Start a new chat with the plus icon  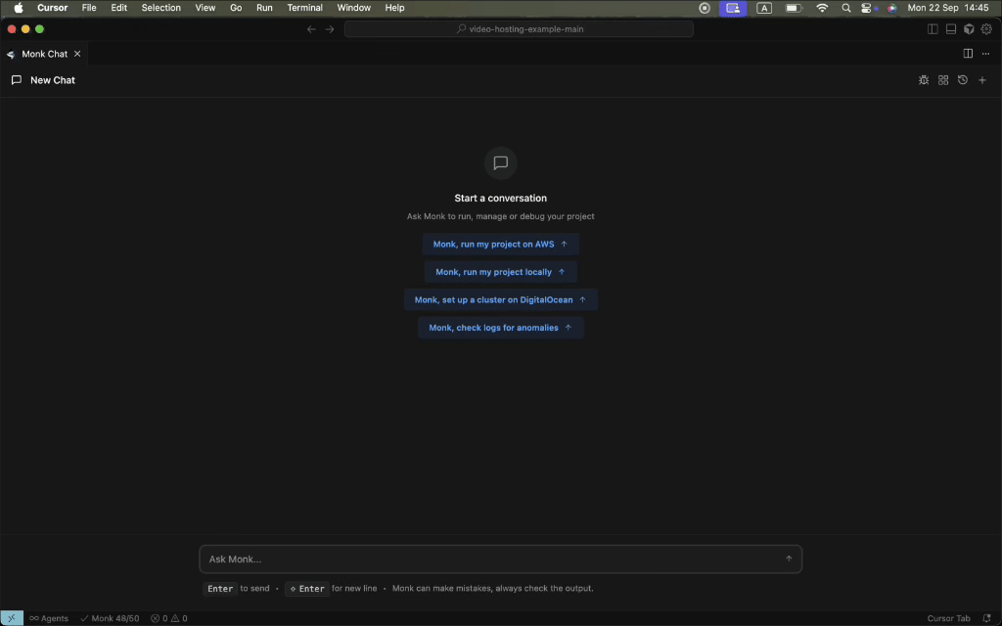pyautogui.click(x=982, y=79)
